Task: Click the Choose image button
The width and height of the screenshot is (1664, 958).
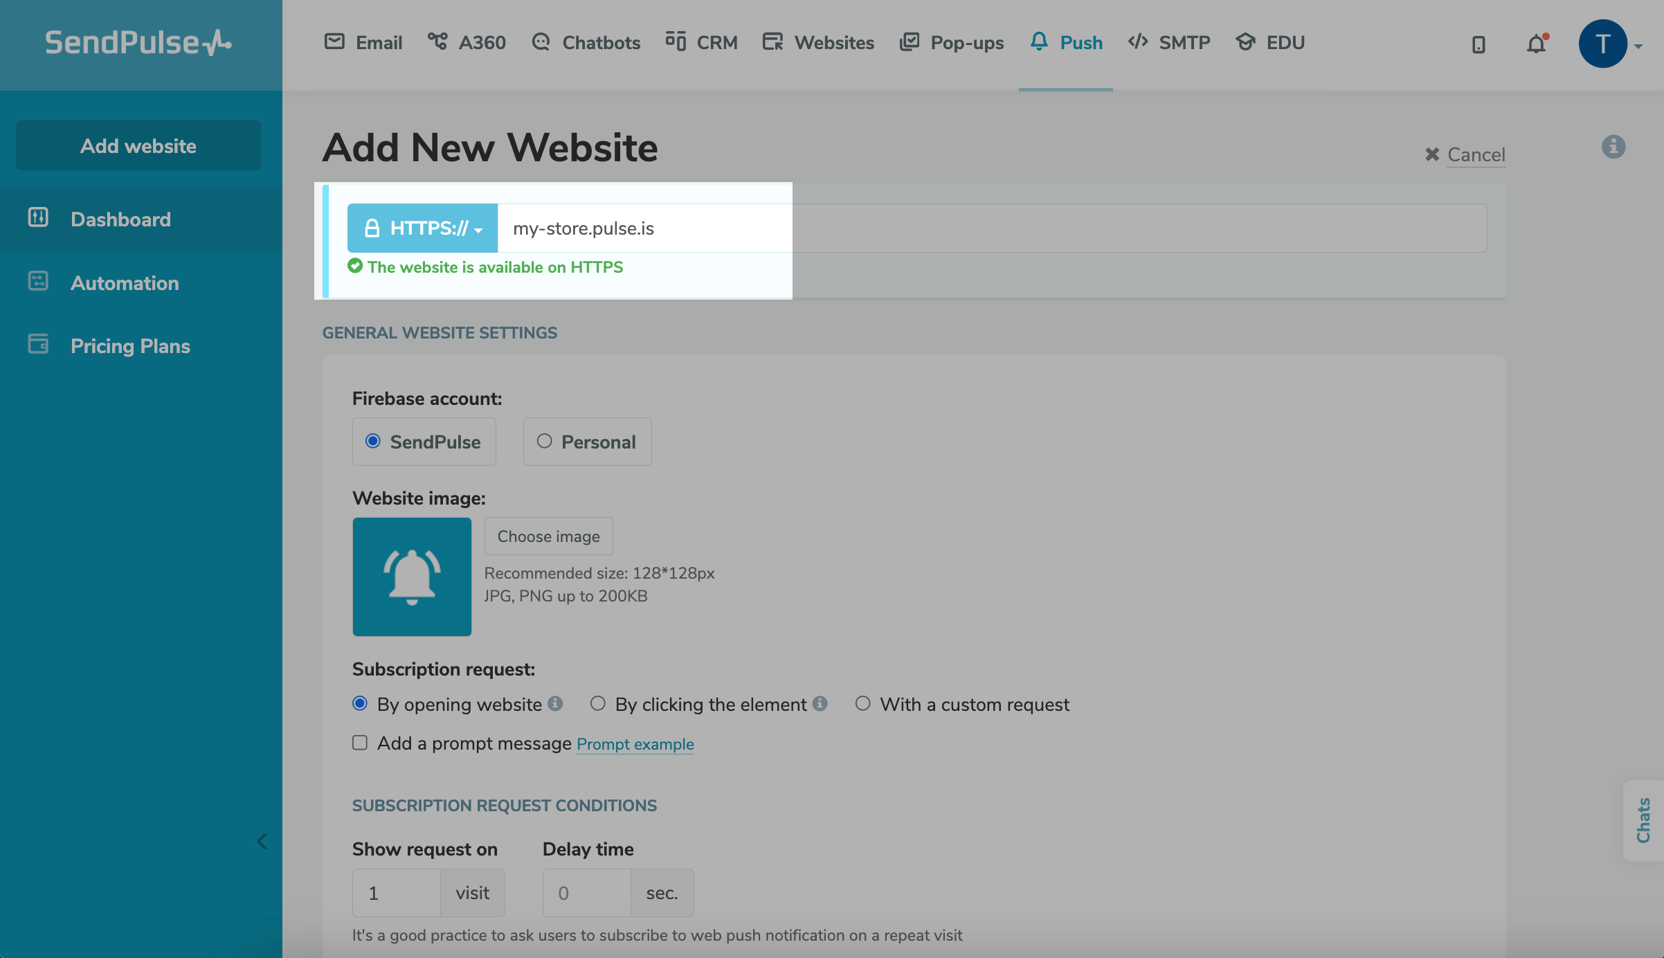Action: click(x=548, y=536)
